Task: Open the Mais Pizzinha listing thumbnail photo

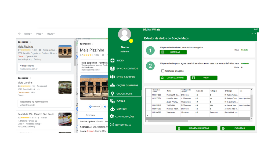Action: pos(65,52)
